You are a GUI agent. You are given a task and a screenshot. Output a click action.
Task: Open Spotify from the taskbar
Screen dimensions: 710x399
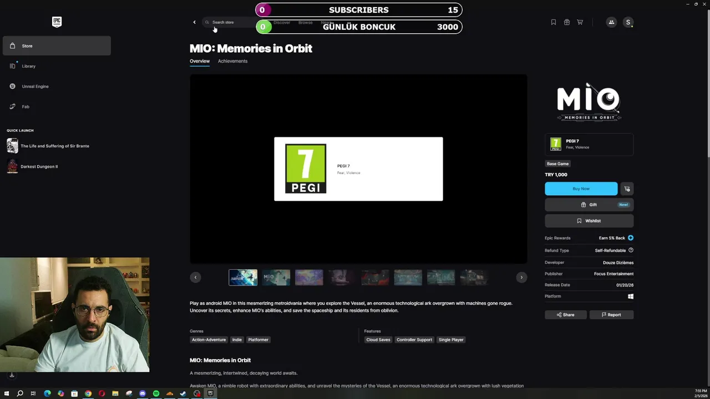pyautogui.click(x=156, y=393)
